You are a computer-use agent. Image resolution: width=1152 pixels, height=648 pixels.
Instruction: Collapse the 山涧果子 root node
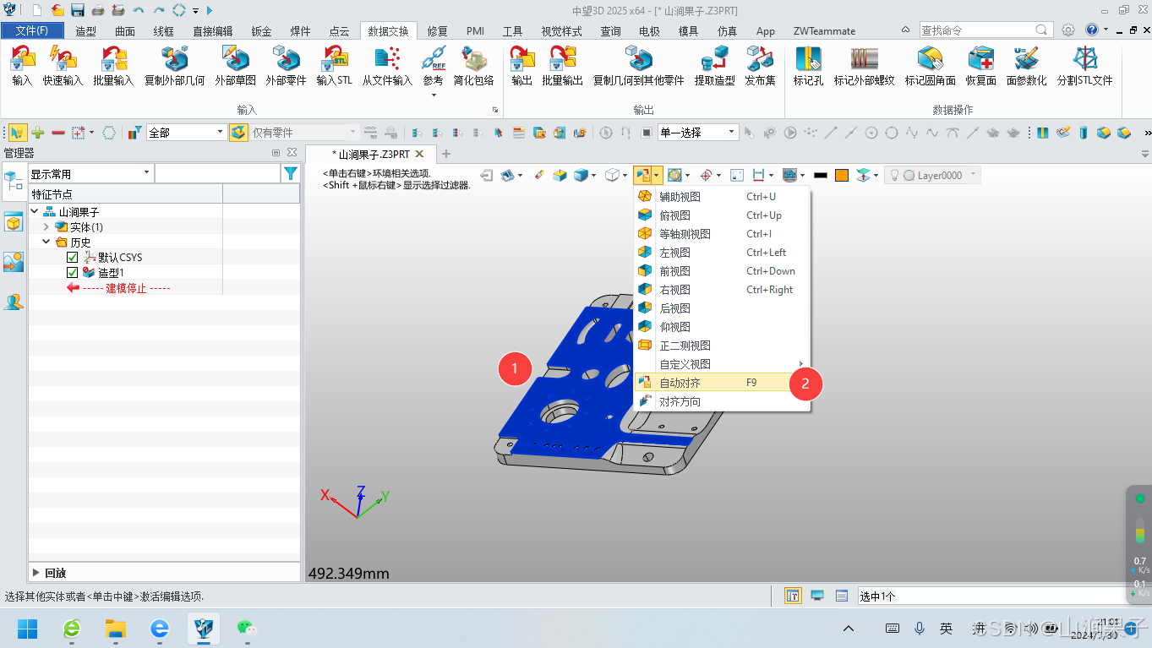pyautogui.click(x=35, y=211)
